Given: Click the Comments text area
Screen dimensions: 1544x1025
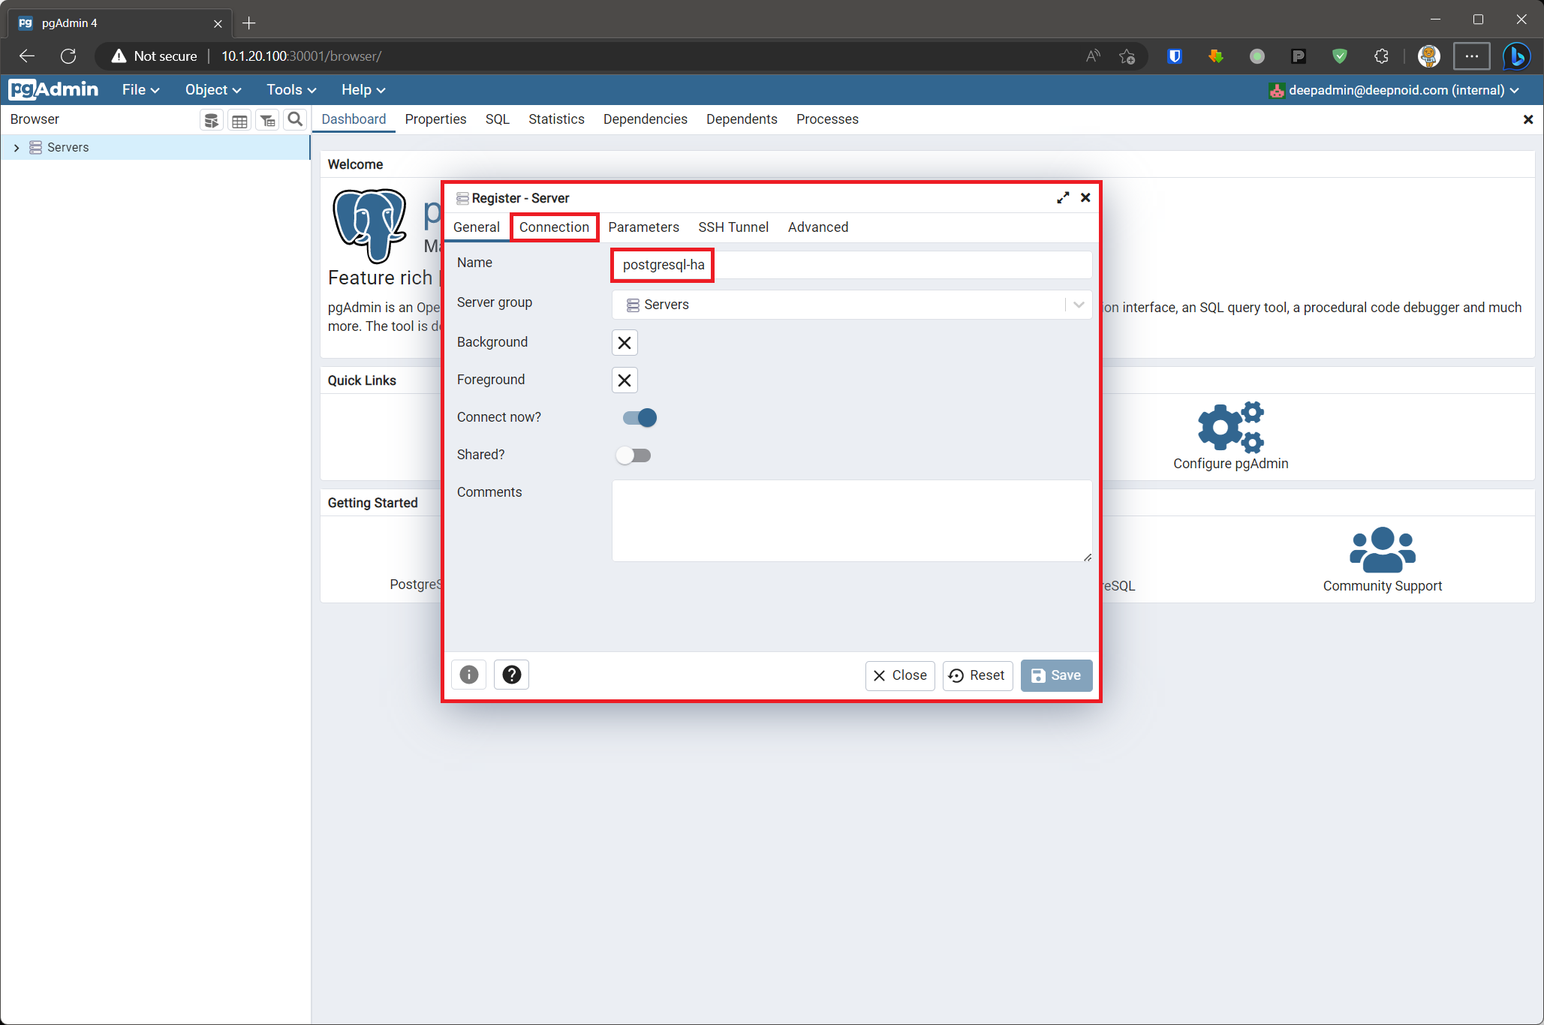Looking at the screenshot, I should coord(852,521).
